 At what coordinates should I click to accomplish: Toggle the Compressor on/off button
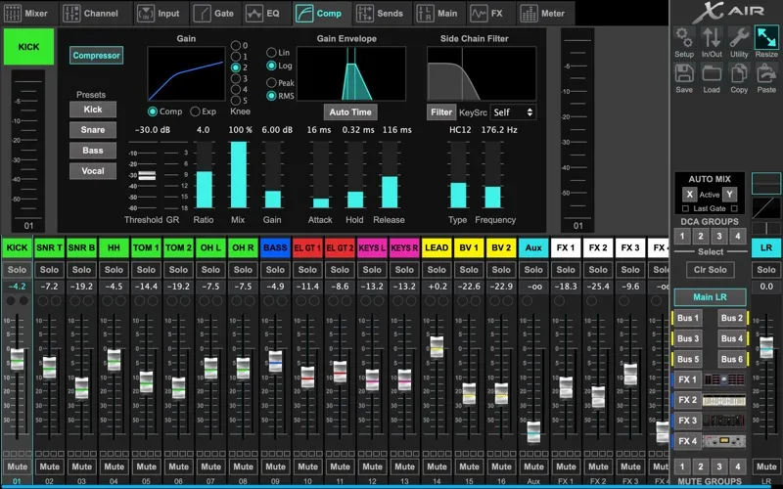(96, 56)
